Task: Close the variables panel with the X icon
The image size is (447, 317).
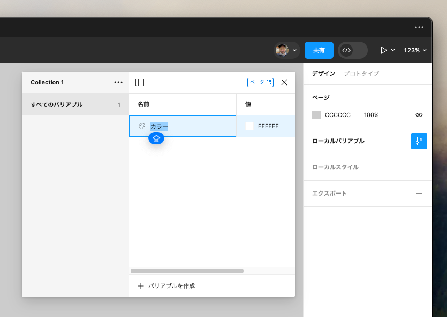Action: 284,82
